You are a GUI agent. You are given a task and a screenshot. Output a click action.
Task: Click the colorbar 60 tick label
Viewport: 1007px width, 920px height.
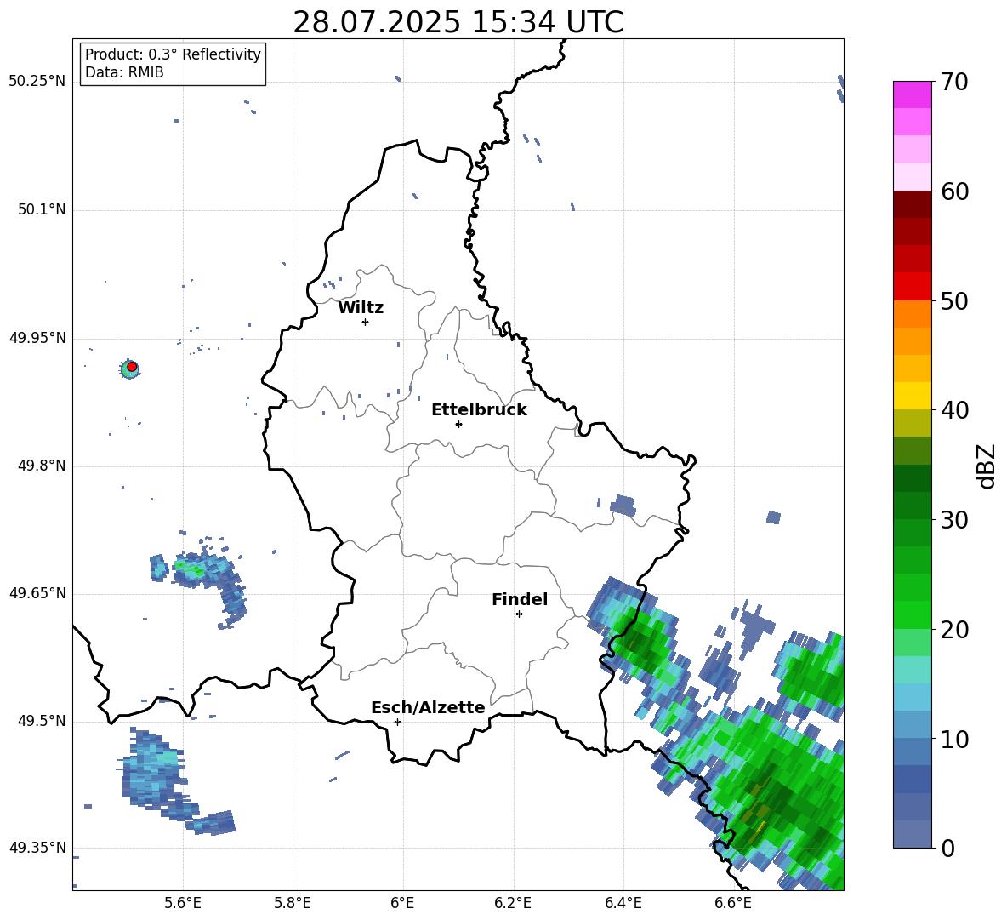954,191
